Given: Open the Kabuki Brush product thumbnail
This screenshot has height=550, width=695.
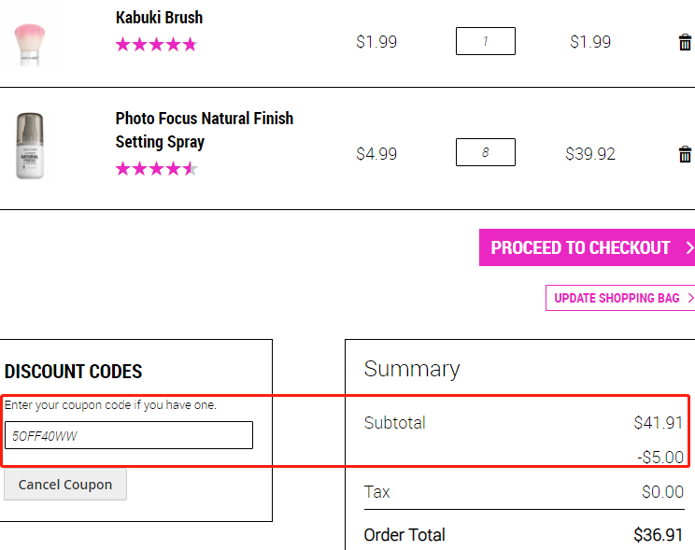Looking at the screenshot, I should point(30,44).
